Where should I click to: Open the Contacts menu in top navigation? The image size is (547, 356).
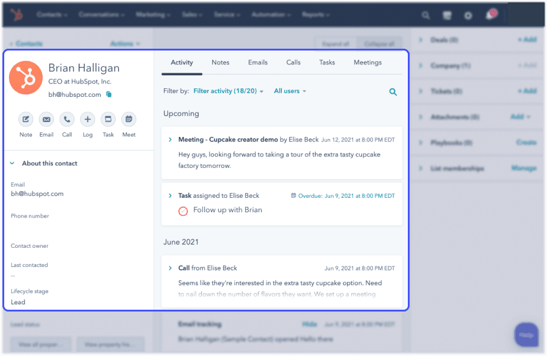tap(52, 14)
